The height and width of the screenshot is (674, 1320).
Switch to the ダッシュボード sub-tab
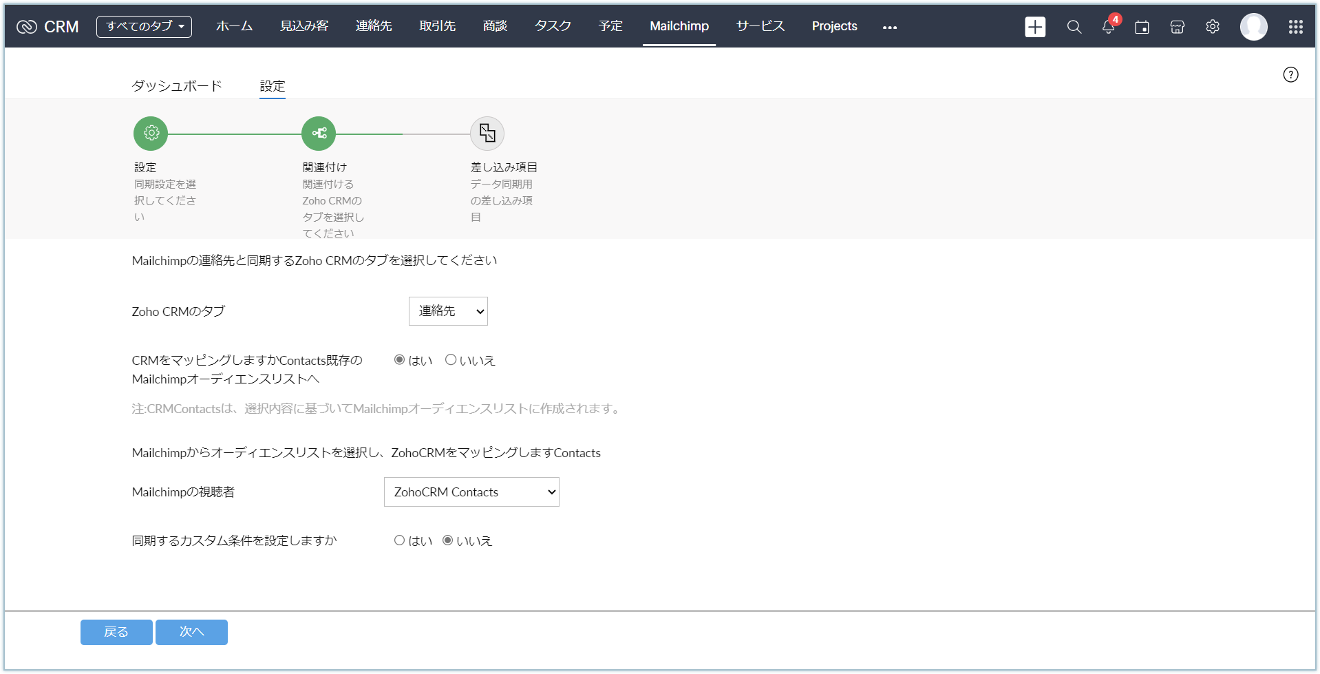pos(177,86)
